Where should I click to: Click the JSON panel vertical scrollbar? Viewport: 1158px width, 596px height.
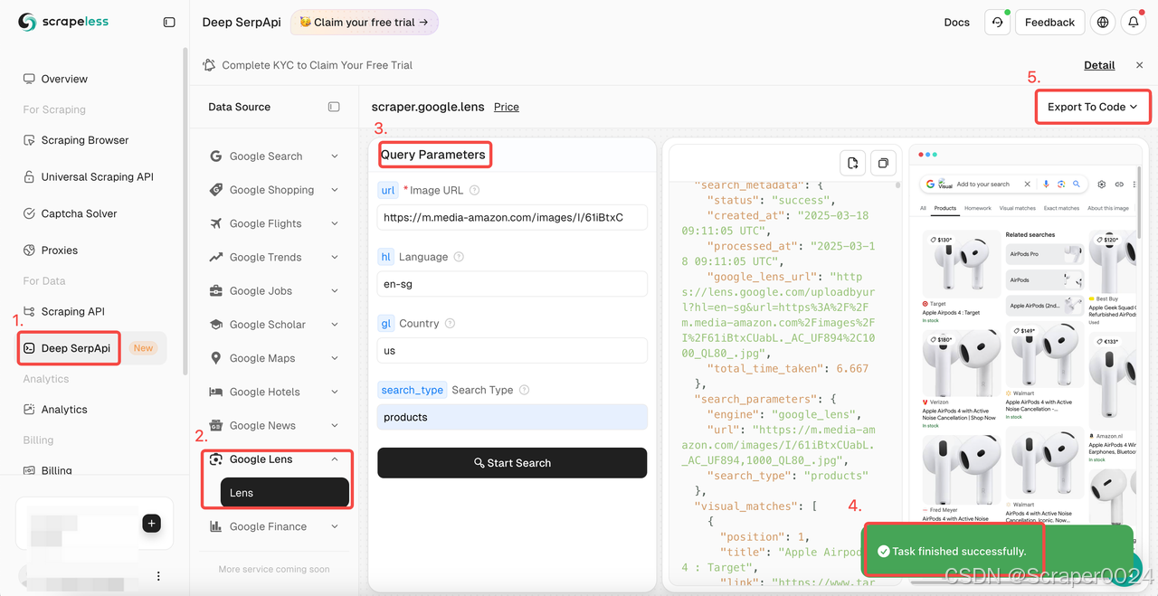897,184
